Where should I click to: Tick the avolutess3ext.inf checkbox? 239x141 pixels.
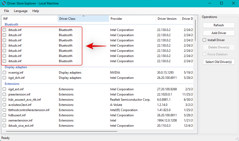4,105
